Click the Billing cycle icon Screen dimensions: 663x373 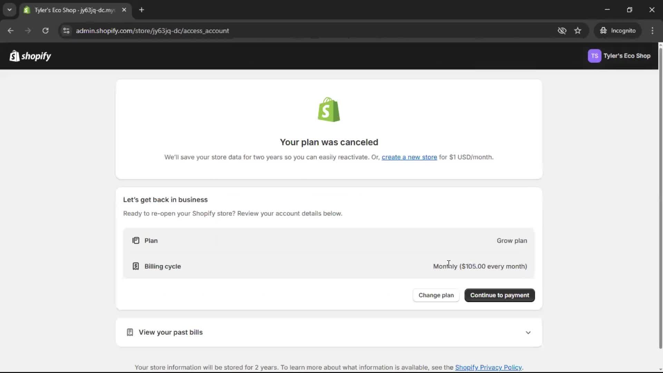[x=136, y=266]
